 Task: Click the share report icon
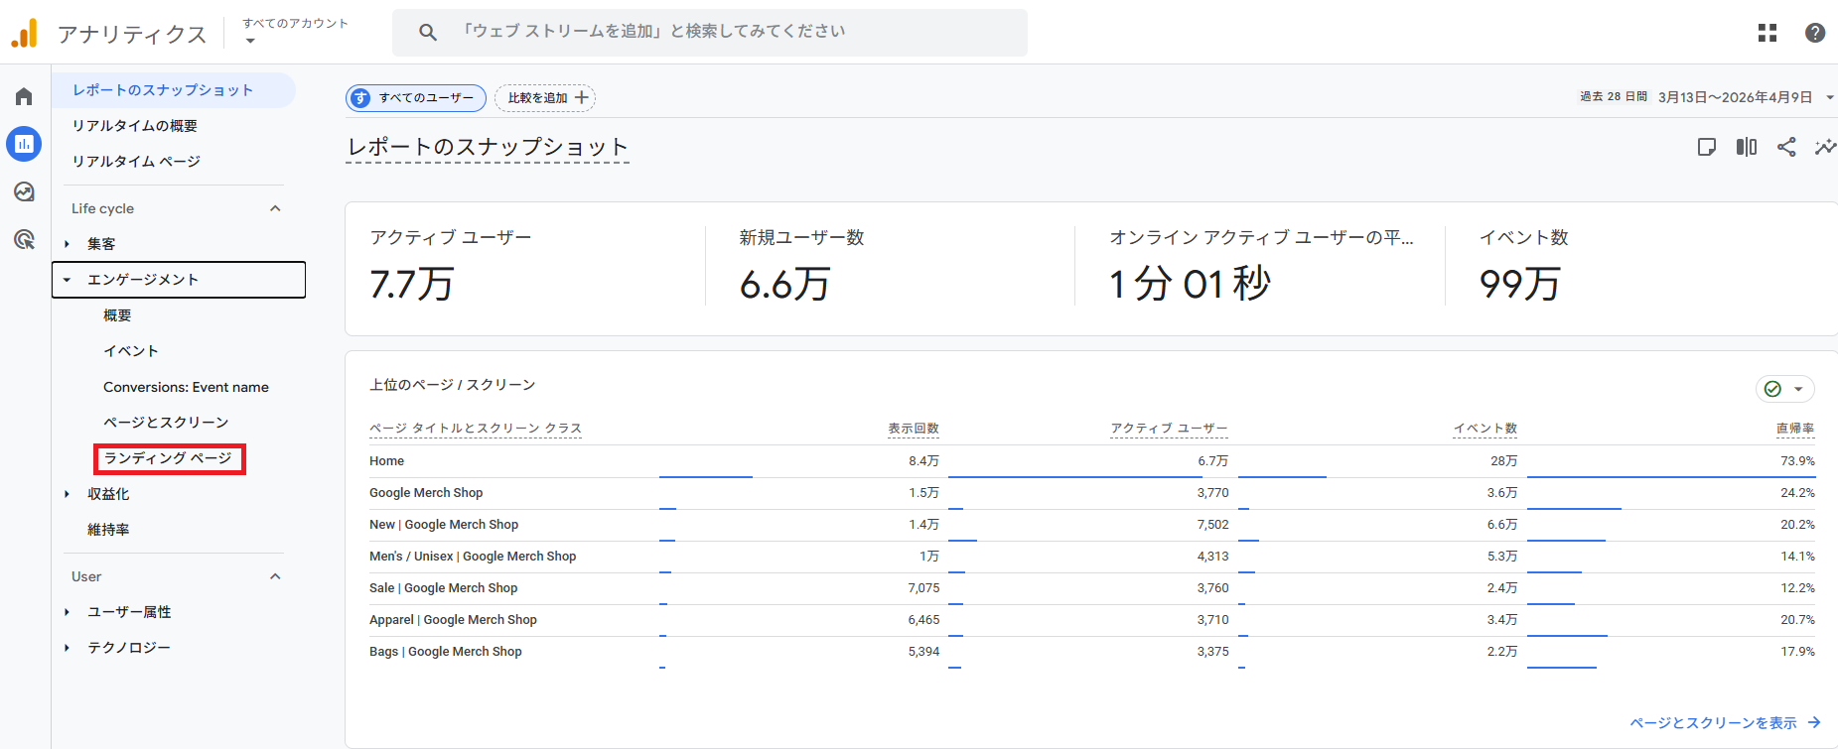point(1786,147)
